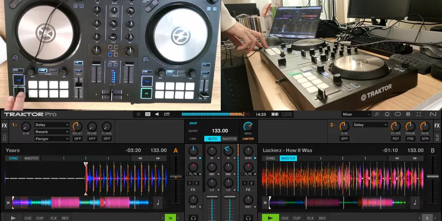
Task: Open the Mixer layout dropdown
Action: click(x=356, y=114)
